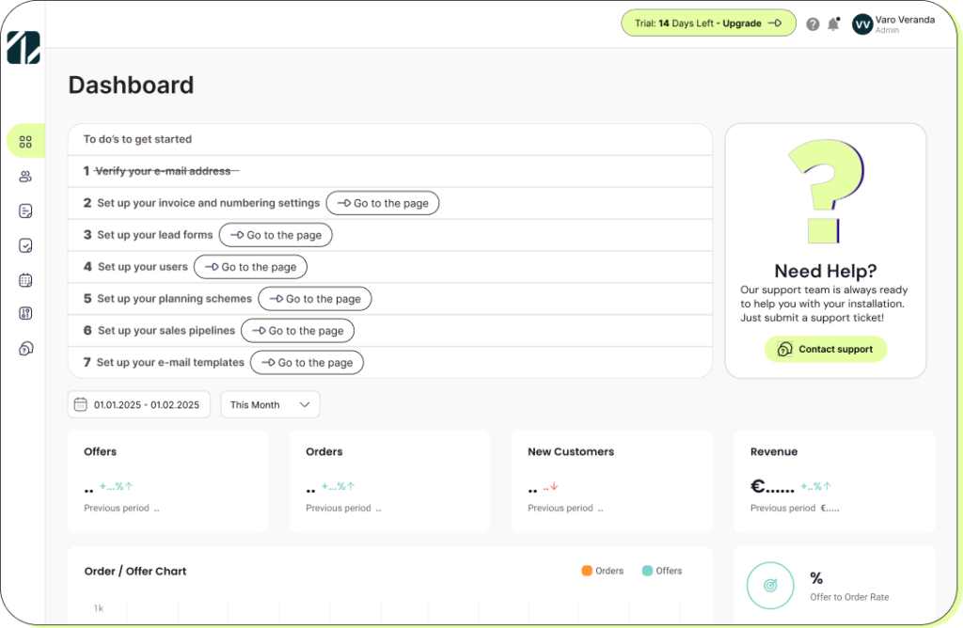Image resolution: width=963 pixels, height=628 pixels.
Task: Click the help question mark icon in header
Action: point(813,24)
